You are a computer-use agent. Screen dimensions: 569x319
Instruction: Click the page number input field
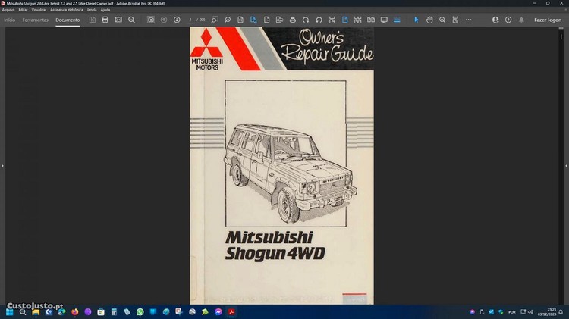(192, 20)
